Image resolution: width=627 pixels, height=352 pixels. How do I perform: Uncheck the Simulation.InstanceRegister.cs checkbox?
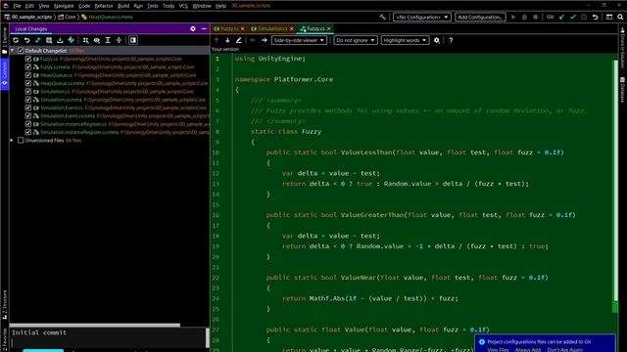[28, 124]
